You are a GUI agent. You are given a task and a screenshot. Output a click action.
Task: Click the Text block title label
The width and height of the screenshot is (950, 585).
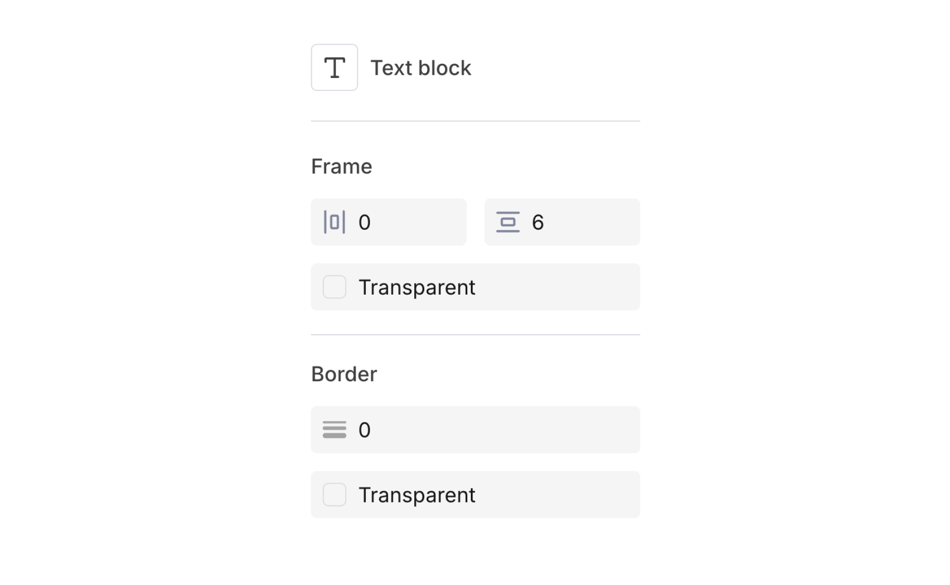click(420, 67)
